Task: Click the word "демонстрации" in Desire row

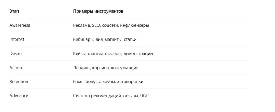Action: click(x=138, y=54)
